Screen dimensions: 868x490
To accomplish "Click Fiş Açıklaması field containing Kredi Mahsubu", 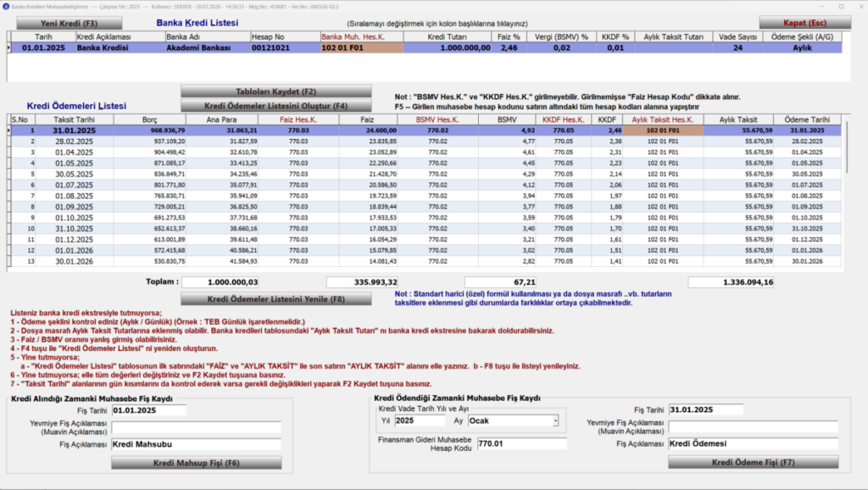I will (196, 444).
